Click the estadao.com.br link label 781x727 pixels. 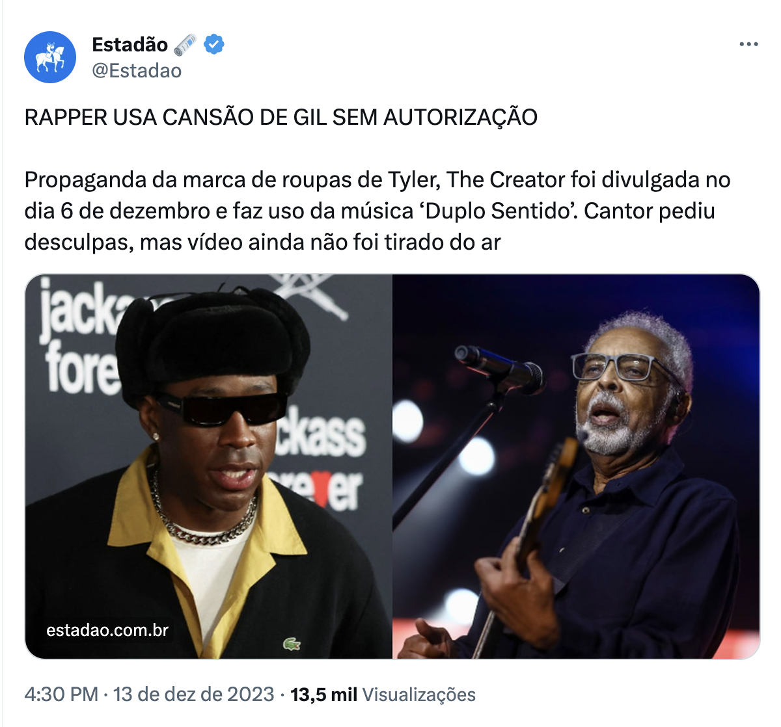pyautogui.click(x=107, y=630)
